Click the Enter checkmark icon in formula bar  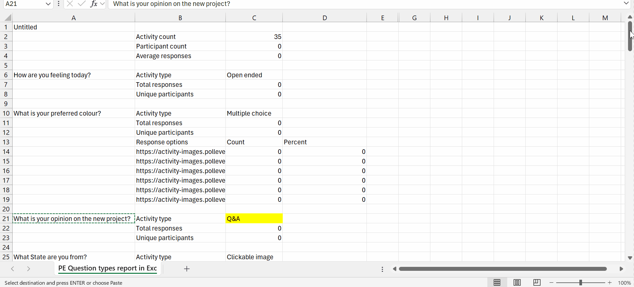coord(81,4)
